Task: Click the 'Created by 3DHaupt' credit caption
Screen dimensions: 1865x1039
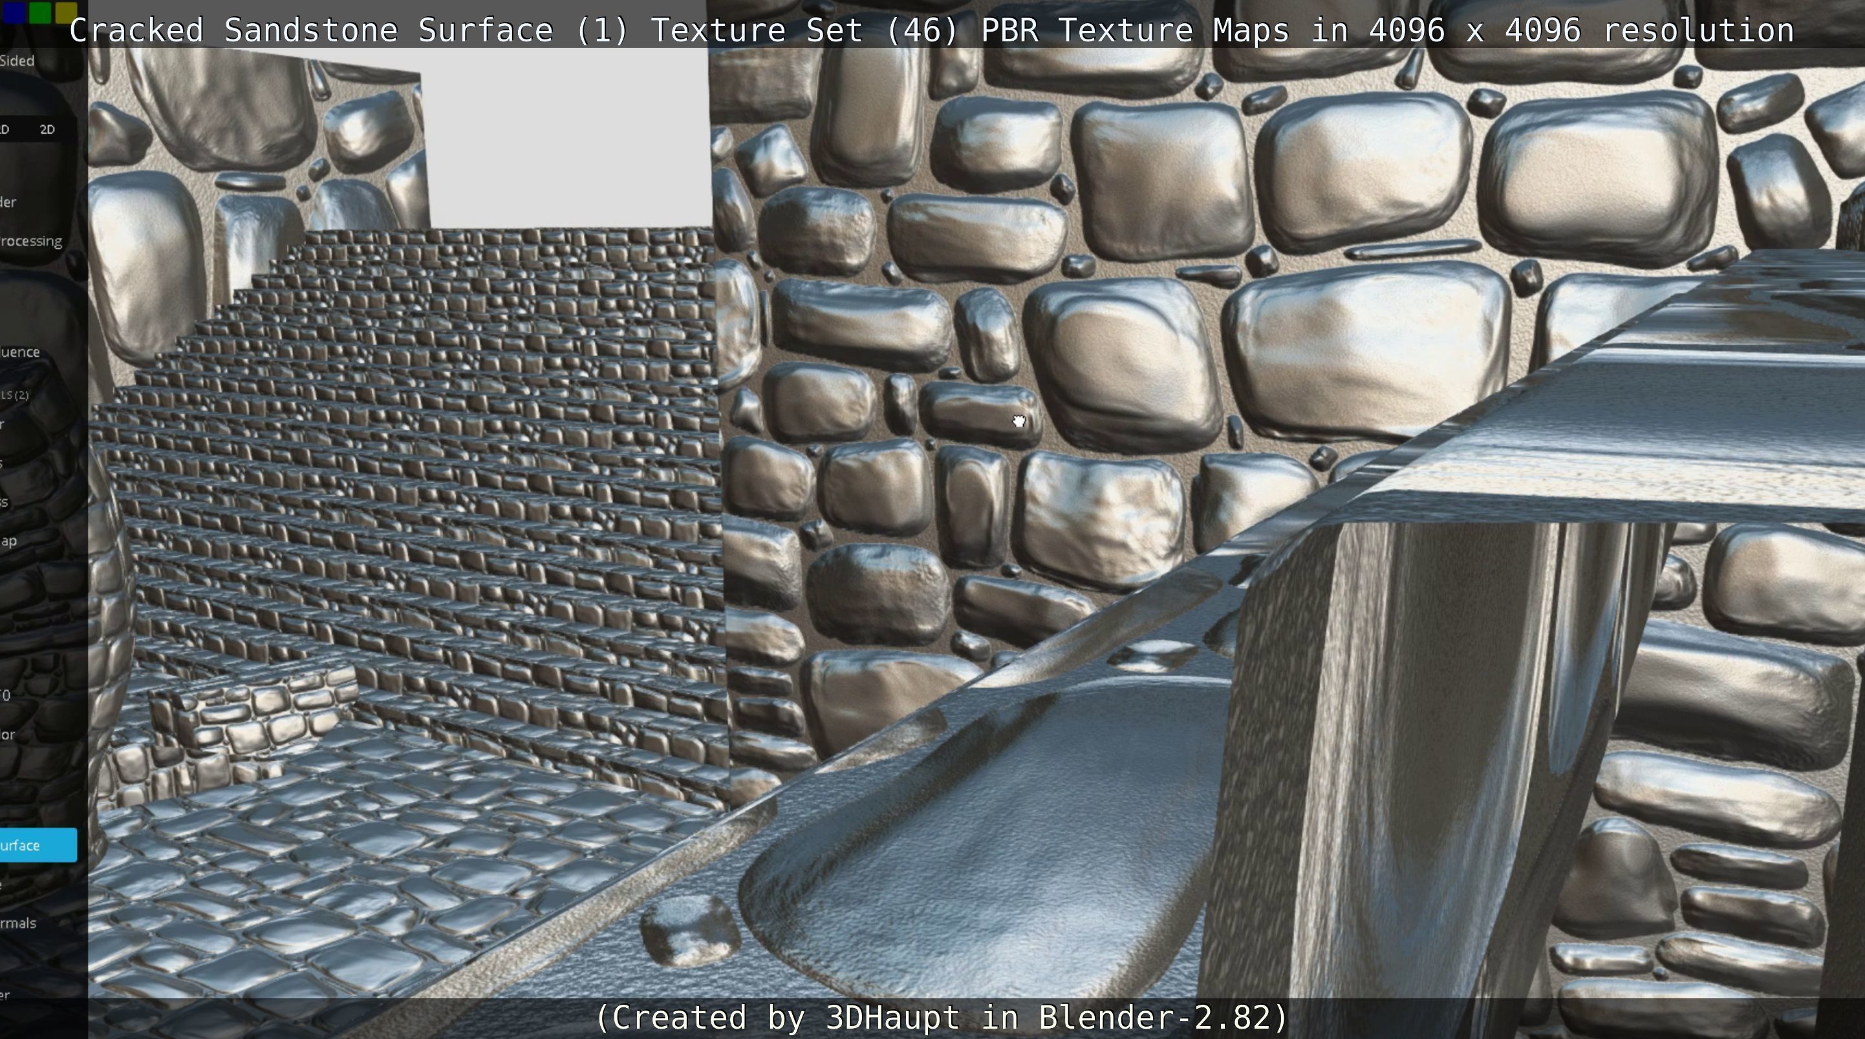Action: (x=940, y=1017)
